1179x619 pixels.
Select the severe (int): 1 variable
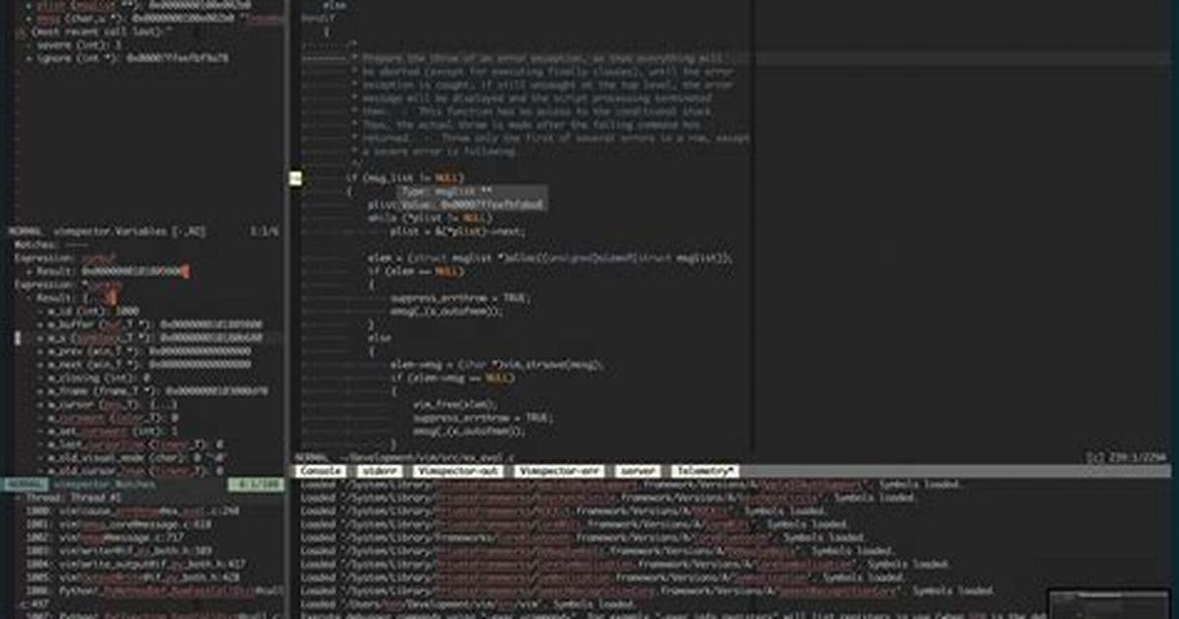(74, 45)
